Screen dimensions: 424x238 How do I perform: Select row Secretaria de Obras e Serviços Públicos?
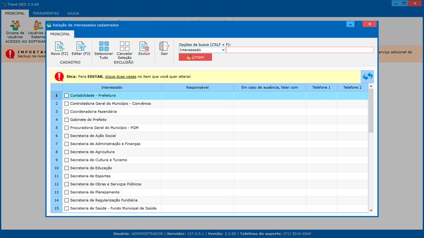pos(209,184)
